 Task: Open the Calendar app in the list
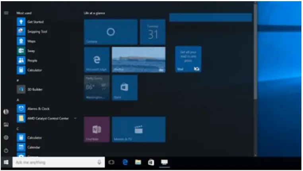[x=28, y=147]
